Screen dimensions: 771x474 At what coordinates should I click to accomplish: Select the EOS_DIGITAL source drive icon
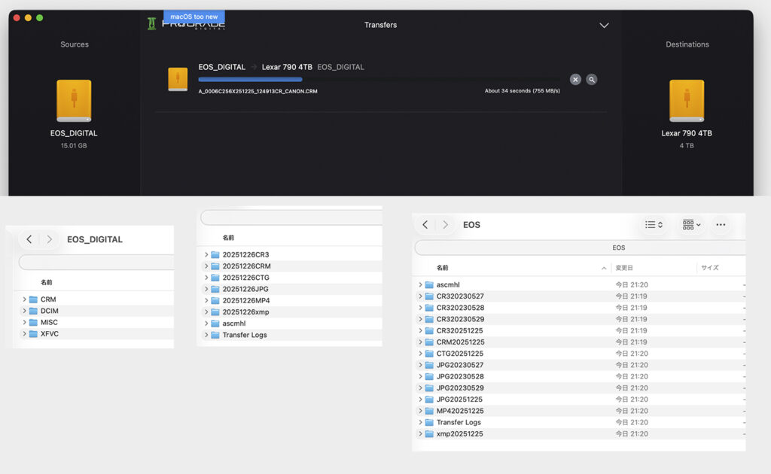tap(74, 102)
